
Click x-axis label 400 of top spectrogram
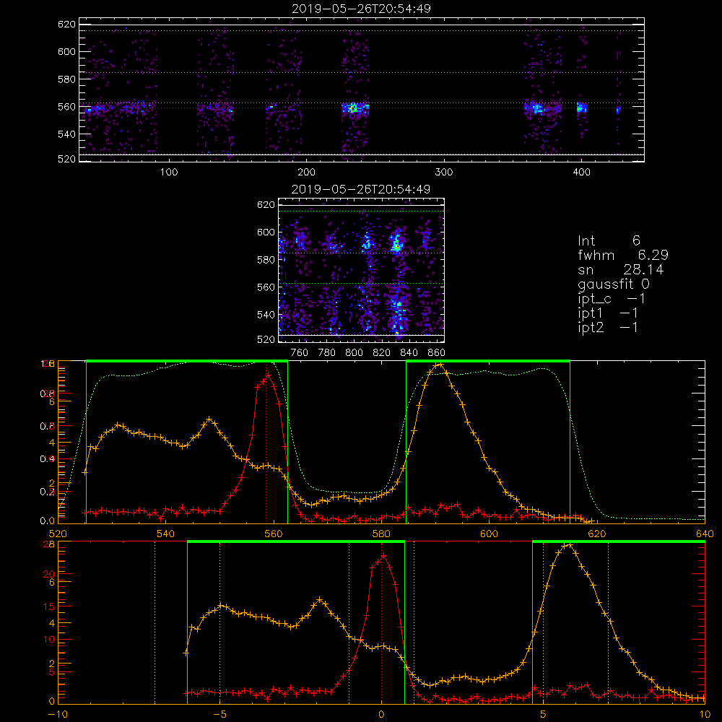click(581, 173)
